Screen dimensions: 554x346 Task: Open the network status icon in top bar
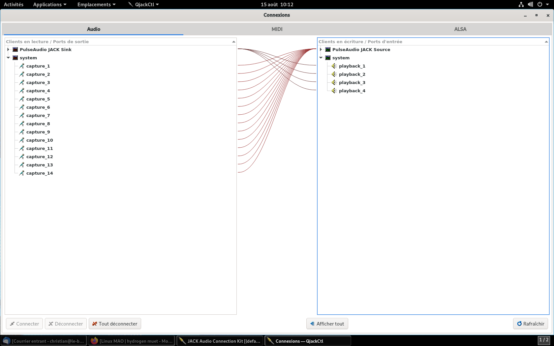click(x=521, y=4)
